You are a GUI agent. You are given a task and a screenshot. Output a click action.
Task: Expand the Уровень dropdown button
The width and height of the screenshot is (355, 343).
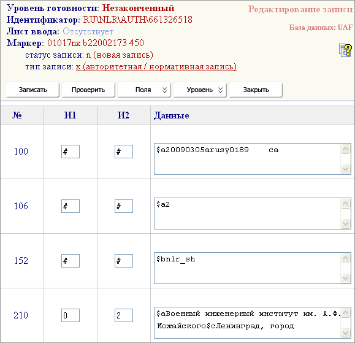click(x=200, y=90)
